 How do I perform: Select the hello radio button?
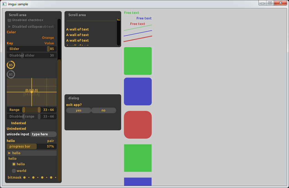tap(14, 164)
